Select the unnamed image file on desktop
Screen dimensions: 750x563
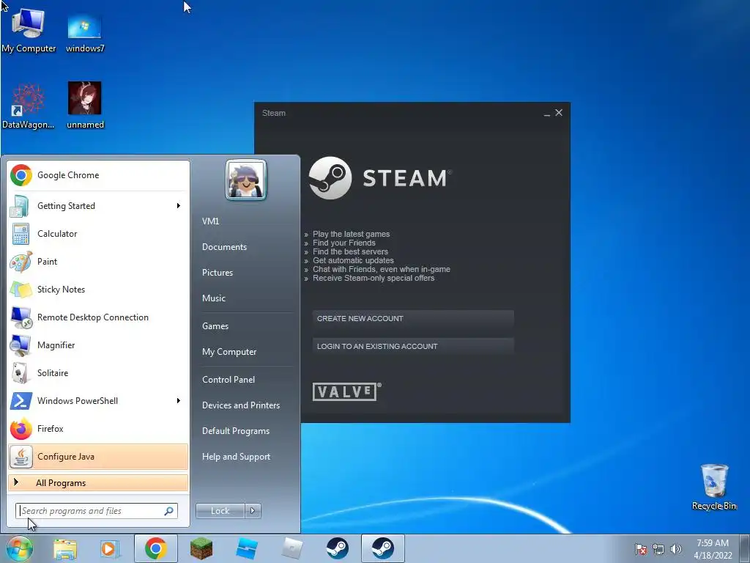(85, 106)
